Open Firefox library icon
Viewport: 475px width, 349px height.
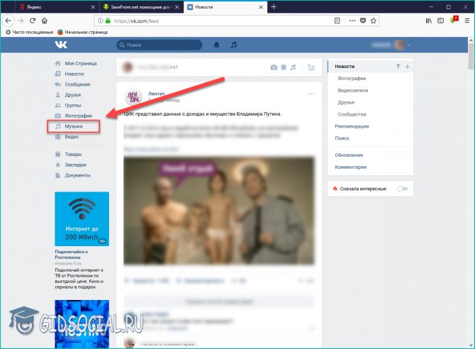click(429, 21)
